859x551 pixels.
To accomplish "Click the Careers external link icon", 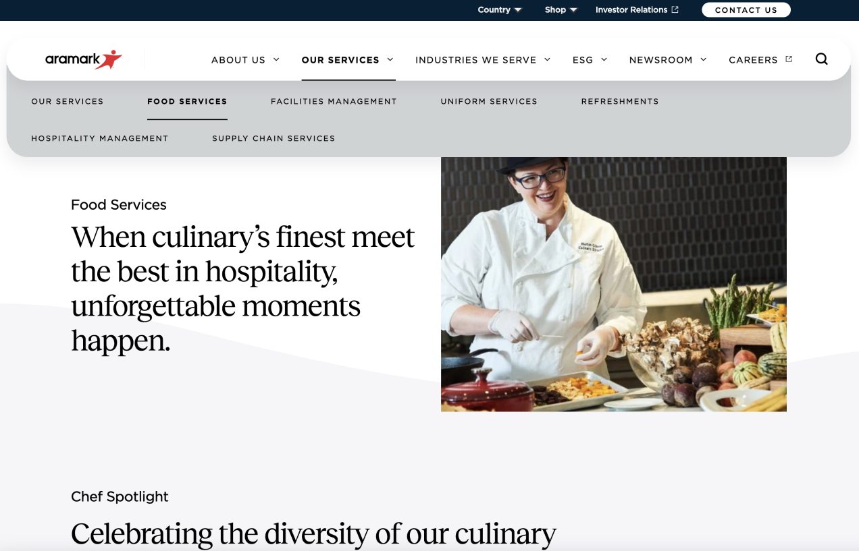I will click(789, 59).
